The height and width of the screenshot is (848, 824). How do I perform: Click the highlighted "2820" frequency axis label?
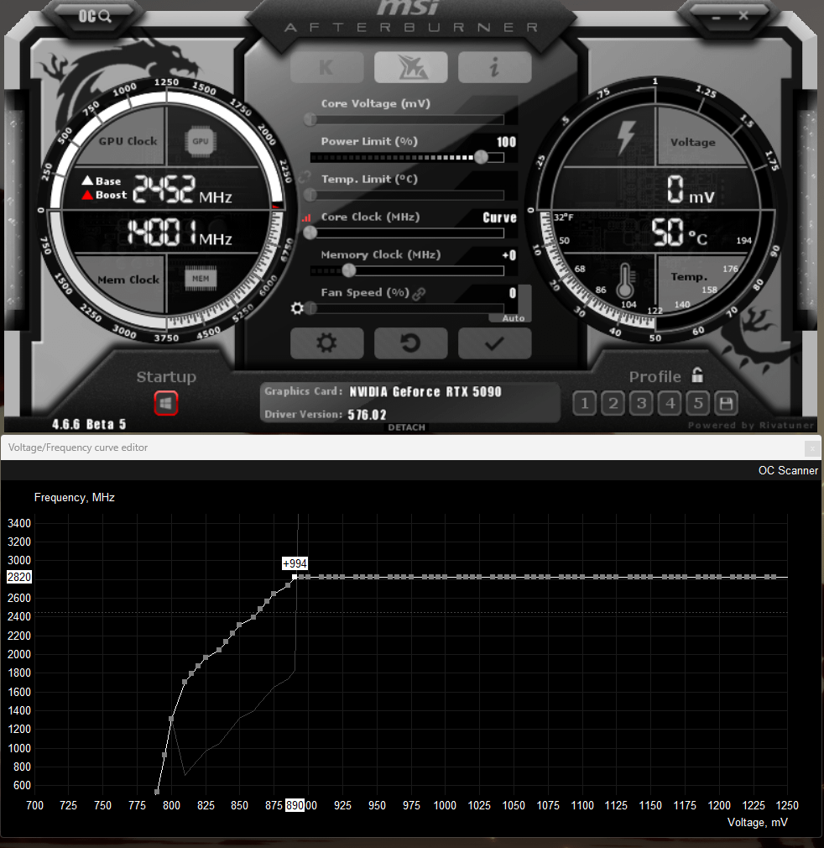[x=19, y=577]
